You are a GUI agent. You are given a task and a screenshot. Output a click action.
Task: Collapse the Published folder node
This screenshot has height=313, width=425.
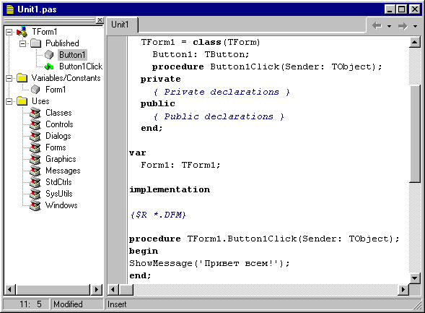coord(23,43)
